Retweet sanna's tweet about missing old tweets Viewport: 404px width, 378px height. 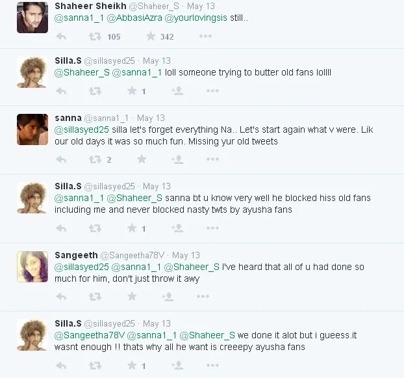pyautogui.click(x=95, y=159)
